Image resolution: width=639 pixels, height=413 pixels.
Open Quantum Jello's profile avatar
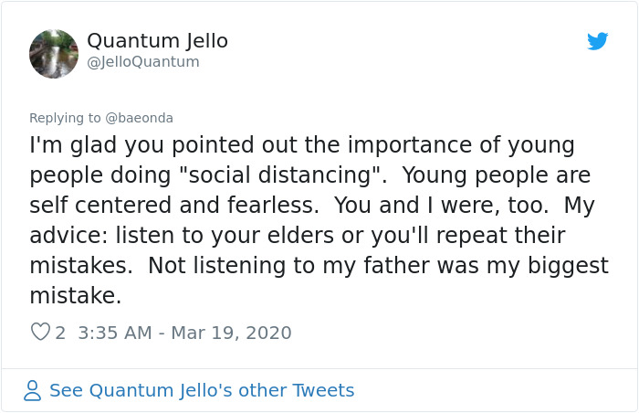point(54,53)
